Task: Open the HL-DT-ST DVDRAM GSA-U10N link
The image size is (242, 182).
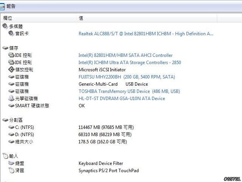Action: (122, 99)
